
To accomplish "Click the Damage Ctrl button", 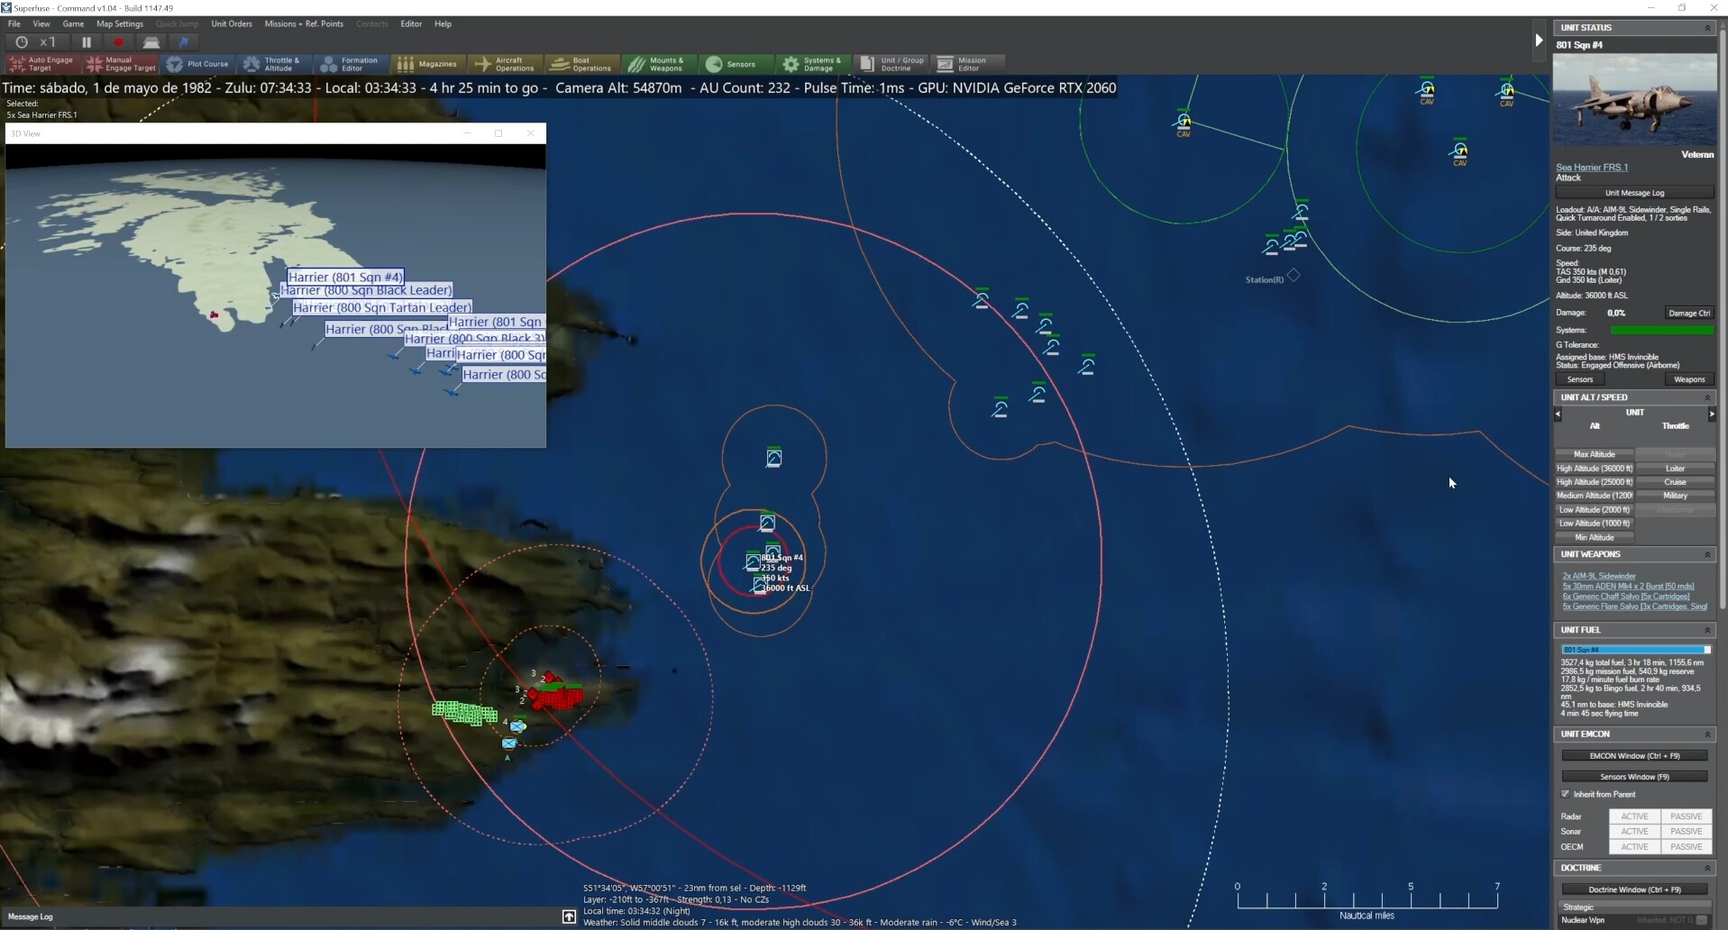I will tap(1688, 312).
